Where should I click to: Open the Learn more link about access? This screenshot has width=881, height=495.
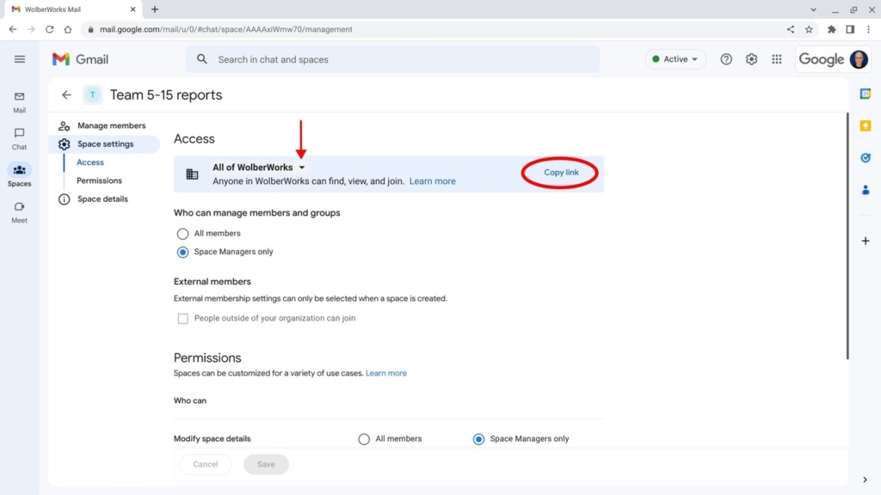click(x=432, y=180)
